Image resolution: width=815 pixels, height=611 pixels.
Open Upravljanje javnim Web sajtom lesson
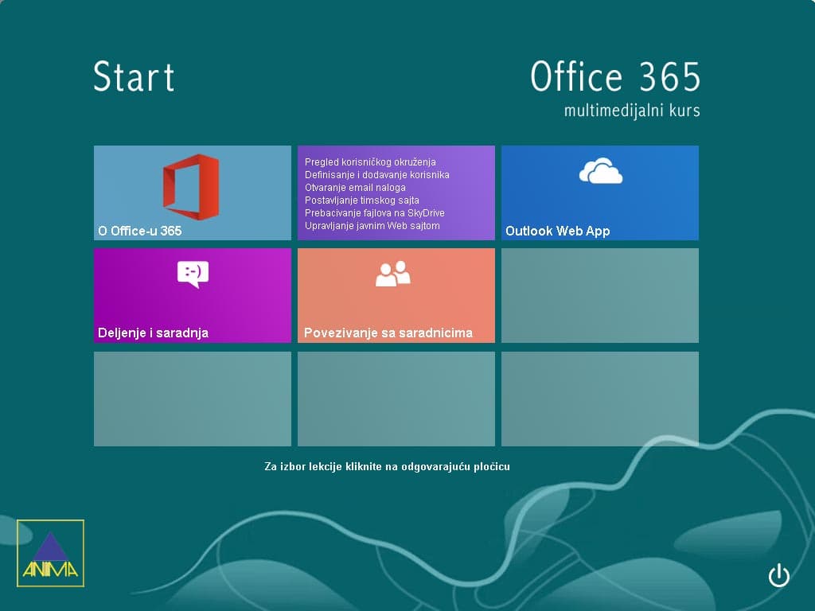[371, 225]
